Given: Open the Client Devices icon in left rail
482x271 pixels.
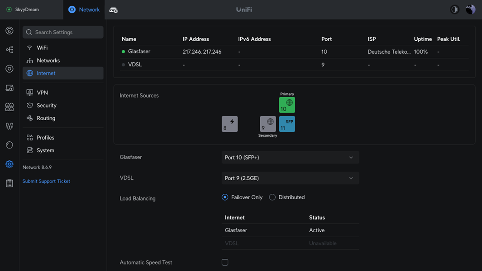Looking at the screenshot, I should (x=10, y=88).
